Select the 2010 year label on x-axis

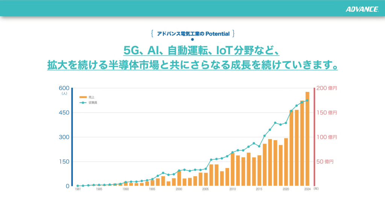(x=232, y=189)
